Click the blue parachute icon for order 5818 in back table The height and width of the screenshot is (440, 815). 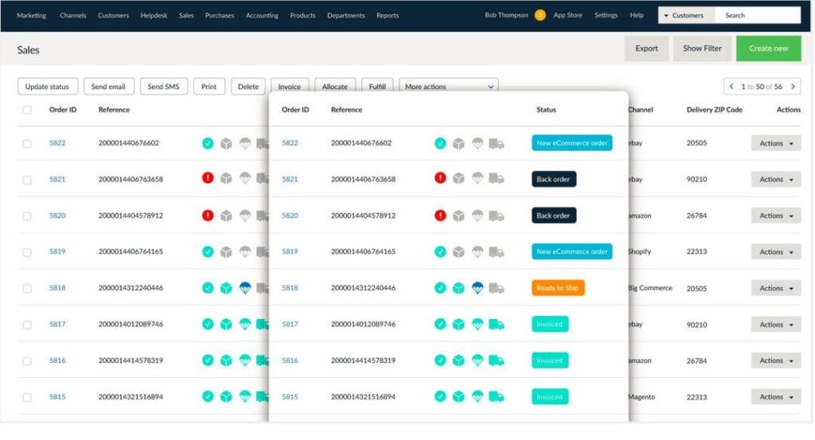coord(245,288)
